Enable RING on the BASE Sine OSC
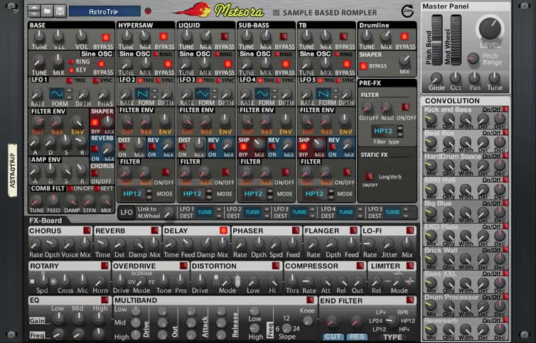Image resolution: width=536 pixels, height=343 pixels. (71, 62)
